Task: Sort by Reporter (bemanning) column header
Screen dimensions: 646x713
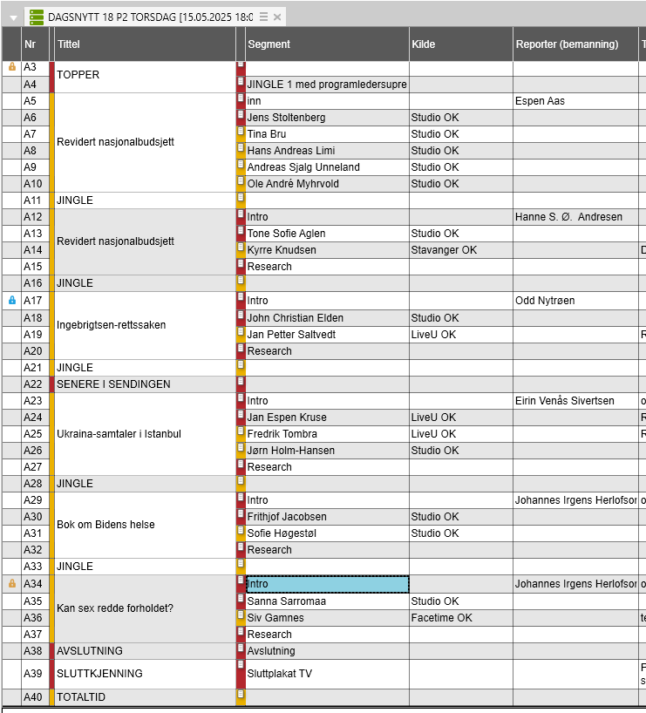Action: pyautogui.click(x=575, y=44)
